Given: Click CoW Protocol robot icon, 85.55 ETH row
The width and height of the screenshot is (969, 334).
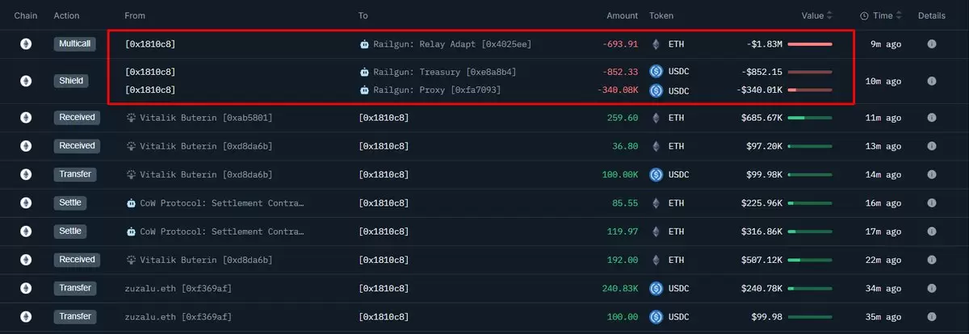Looking at the screenshot, I should pyautogui.click(x=132, y=203).
